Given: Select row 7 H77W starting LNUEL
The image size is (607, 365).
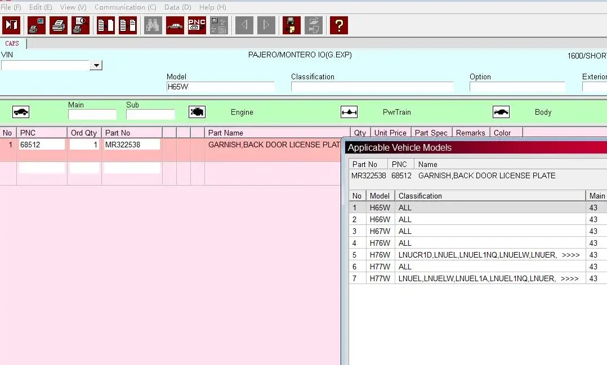Looking at the screenshot, I should [x=477, y=278].
